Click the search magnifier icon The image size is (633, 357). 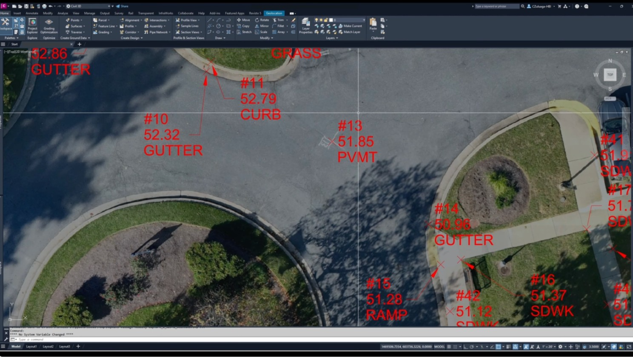(523, 6)
